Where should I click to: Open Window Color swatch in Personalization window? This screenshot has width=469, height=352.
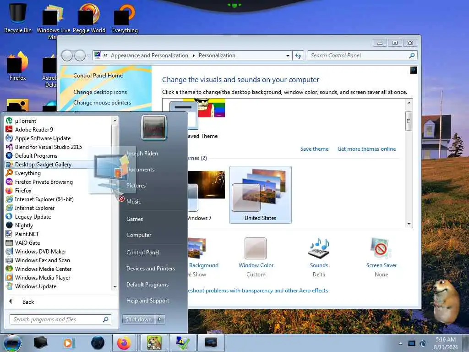[x=256, y=248]
